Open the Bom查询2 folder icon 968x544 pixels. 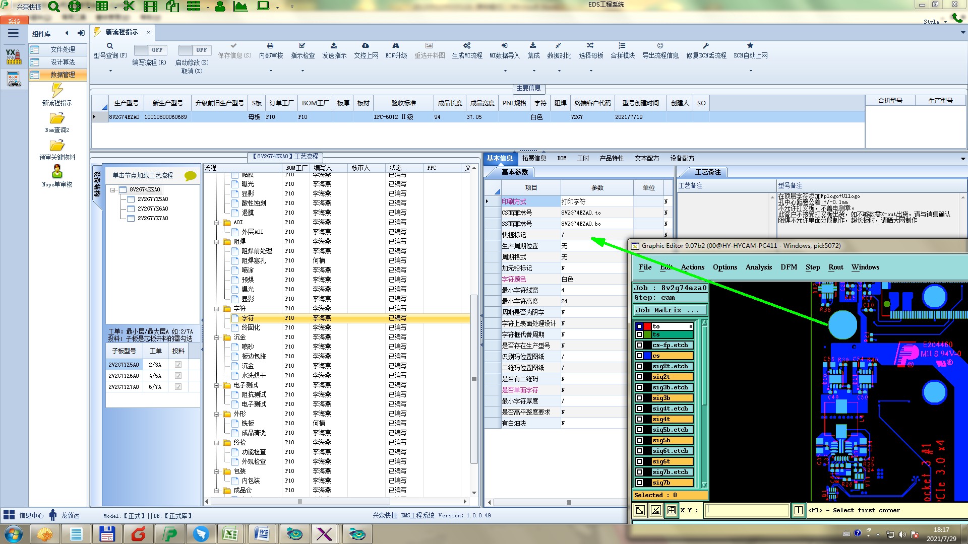tap(57, 119)
